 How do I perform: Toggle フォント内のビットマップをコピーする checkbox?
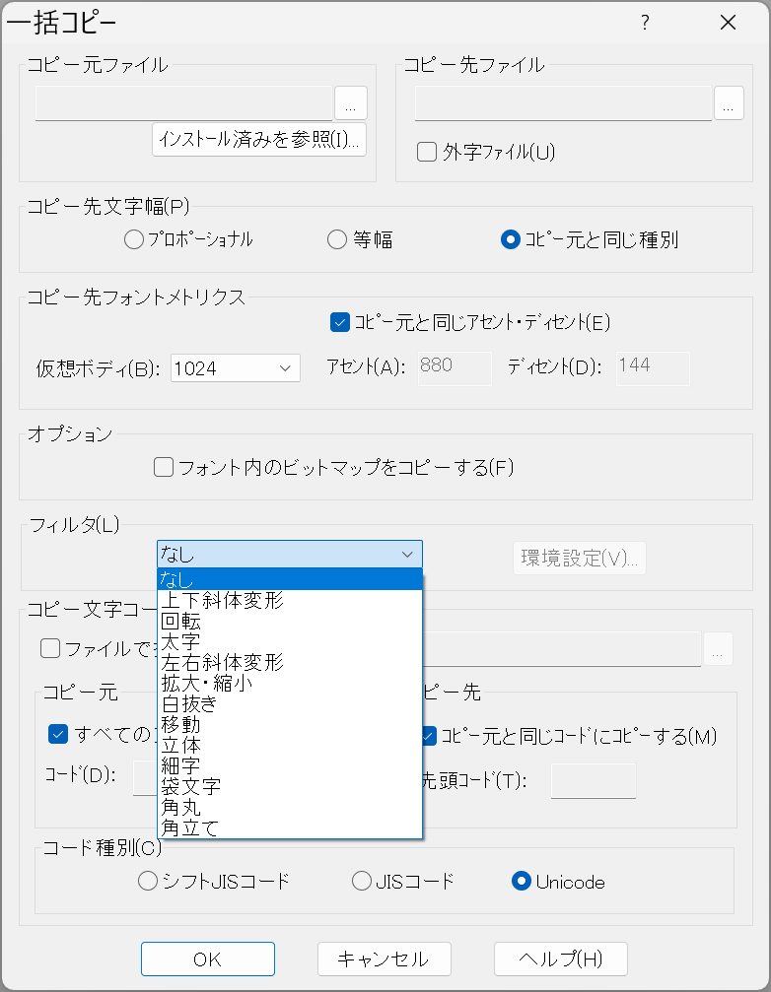[x=164, y=467]
